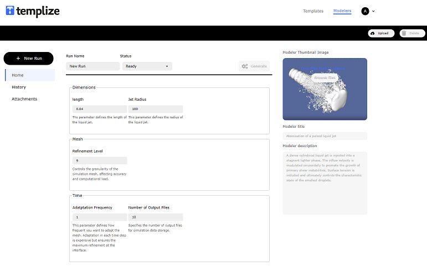The image size is (427, 266).
Task: Click the 'Refinement Level' label
Action: click(x=88, y=151)
